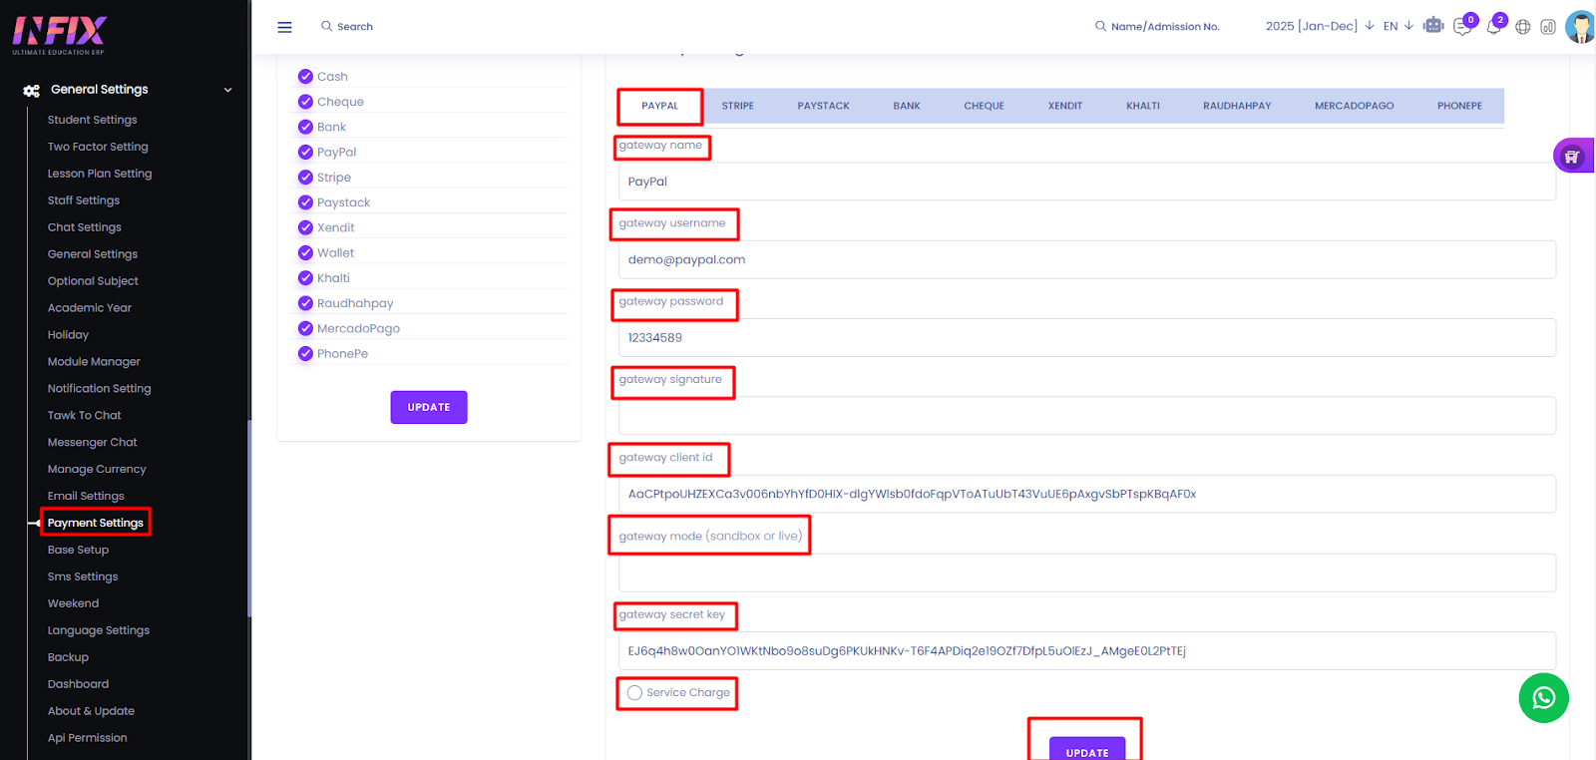1596x760 pixels.
Task: Uncheck the Wallet payment method
Action: 305,252
